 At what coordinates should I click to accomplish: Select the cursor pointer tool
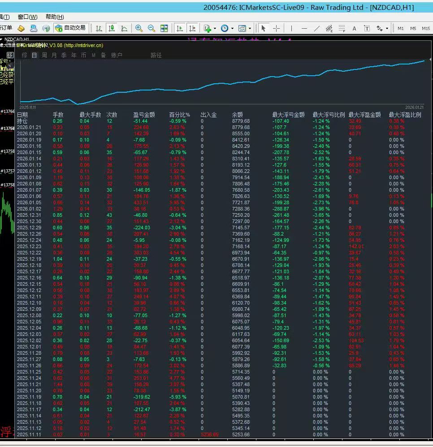coord(263,28)
